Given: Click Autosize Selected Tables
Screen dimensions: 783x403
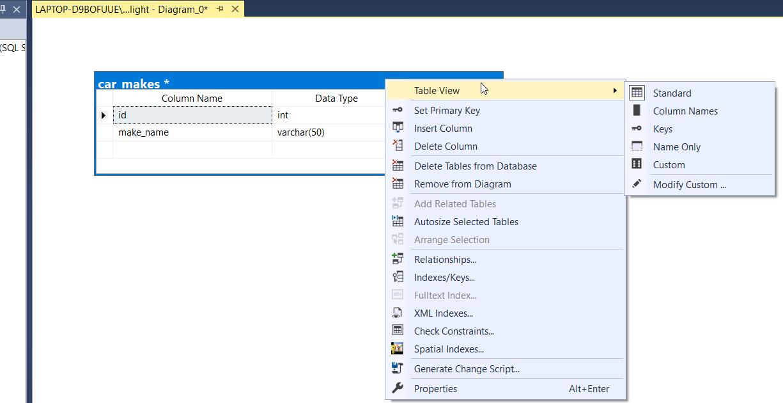Looking at the screenshot, I should point(466,221).
